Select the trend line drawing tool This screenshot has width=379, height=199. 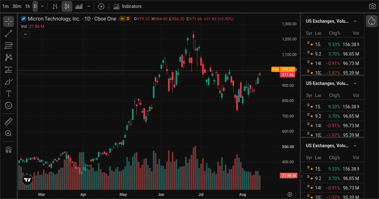[9, 33]
